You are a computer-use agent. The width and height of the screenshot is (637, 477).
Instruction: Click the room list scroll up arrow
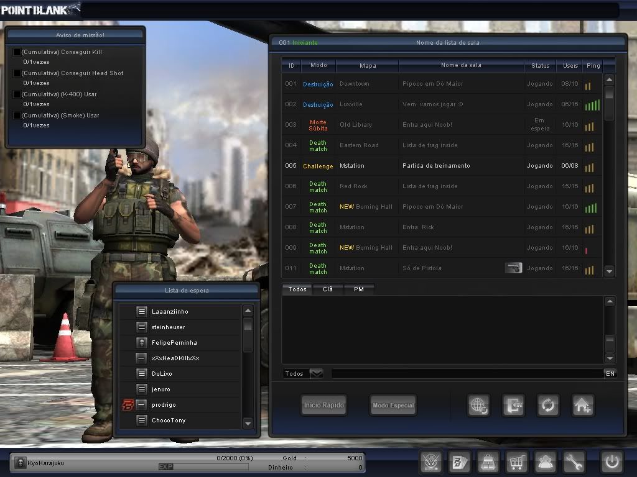tap(609, 79)
